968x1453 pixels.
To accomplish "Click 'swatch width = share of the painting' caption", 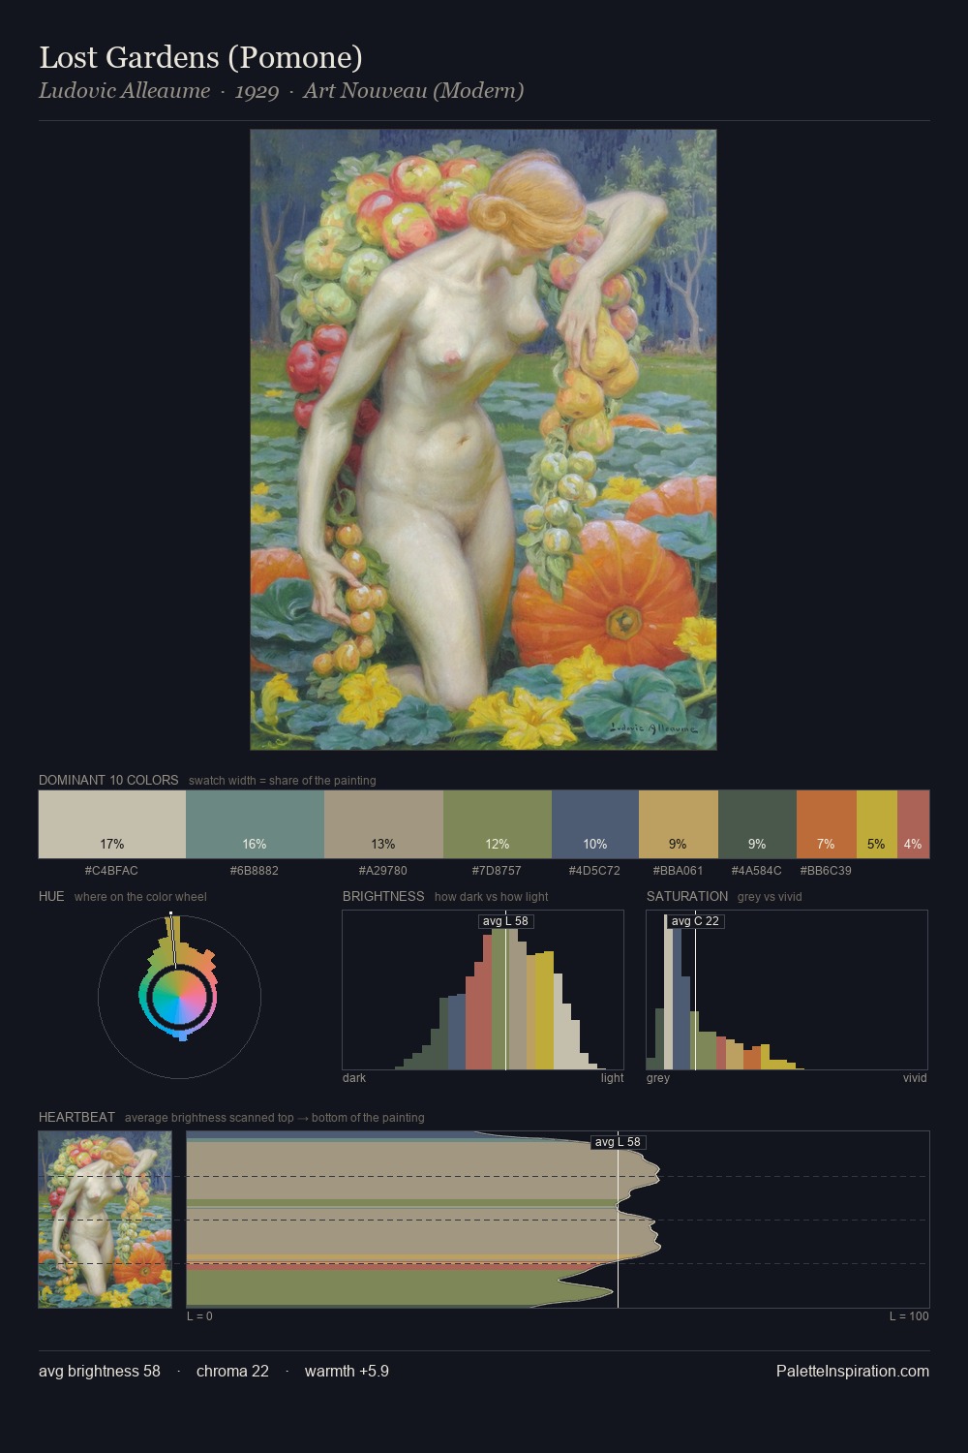I will pyautogui.click(x=283, y=781).
